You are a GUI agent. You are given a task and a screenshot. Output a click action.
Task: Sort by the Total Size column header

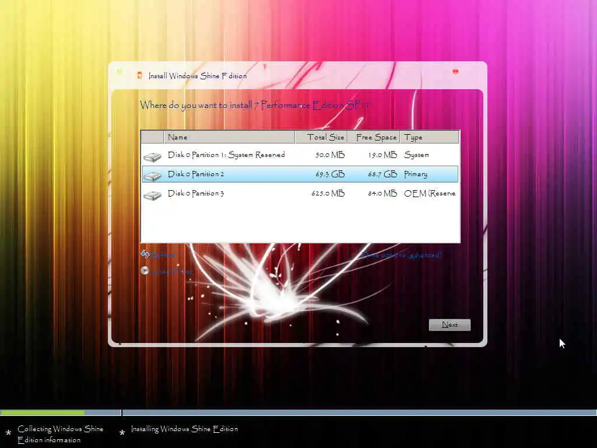point(321,137)
